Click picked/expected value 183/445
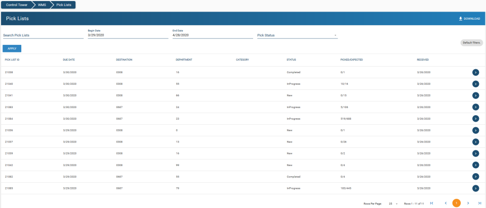This screenshot has height=208, width=486. (346, 188)
